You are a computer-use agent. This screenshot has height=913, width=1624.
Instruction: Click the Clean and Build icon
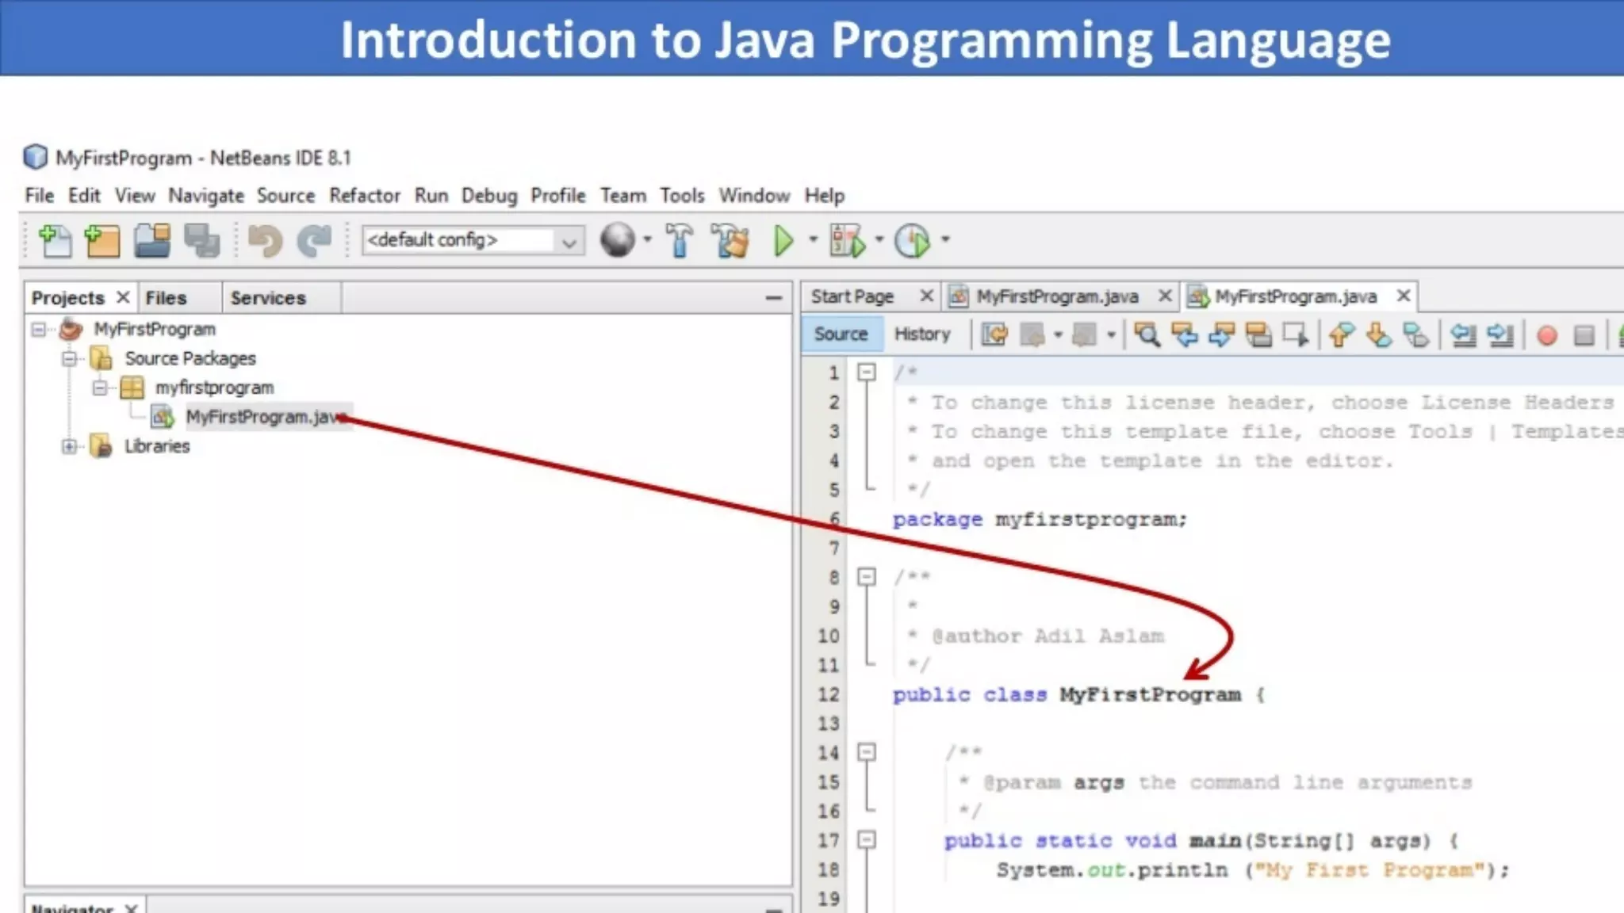click(x=730, y=240)
